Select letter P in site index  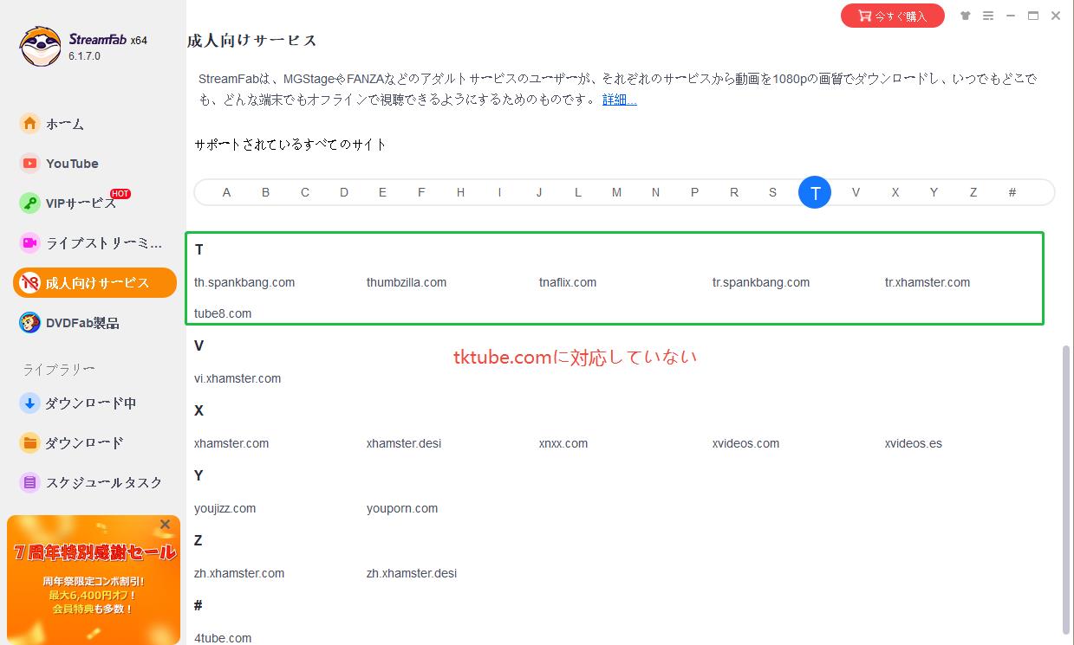point(694,192)
